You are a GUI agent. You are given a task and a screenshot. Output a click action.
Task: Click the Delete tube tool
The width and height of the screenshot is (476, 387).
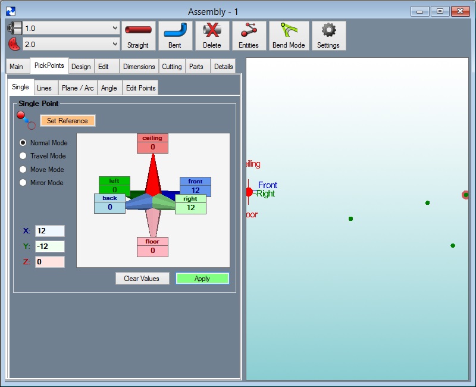(212, 36)
